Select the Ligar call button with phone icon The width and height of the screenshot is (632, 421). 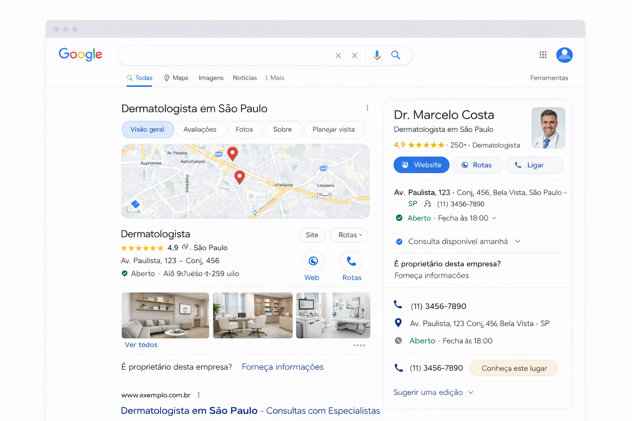[x=534, y=165]
